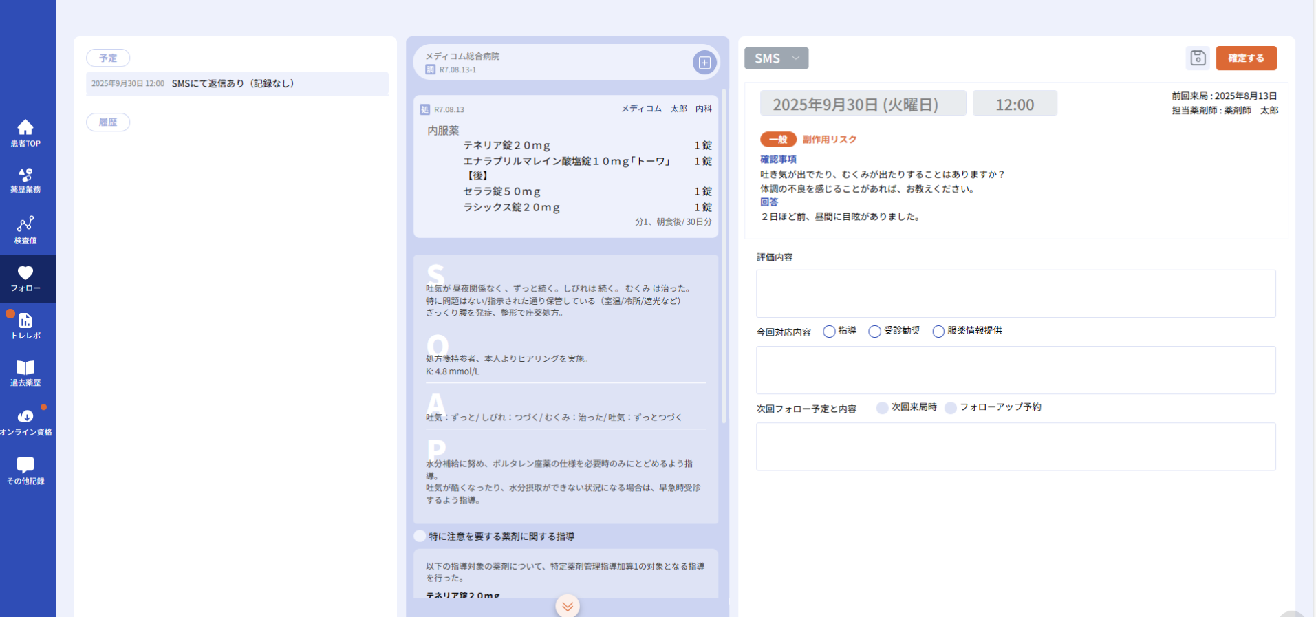This screenshot has width=1316, height=617.
Task: Click the 評価内容 text field
Action: [1015, 294]
